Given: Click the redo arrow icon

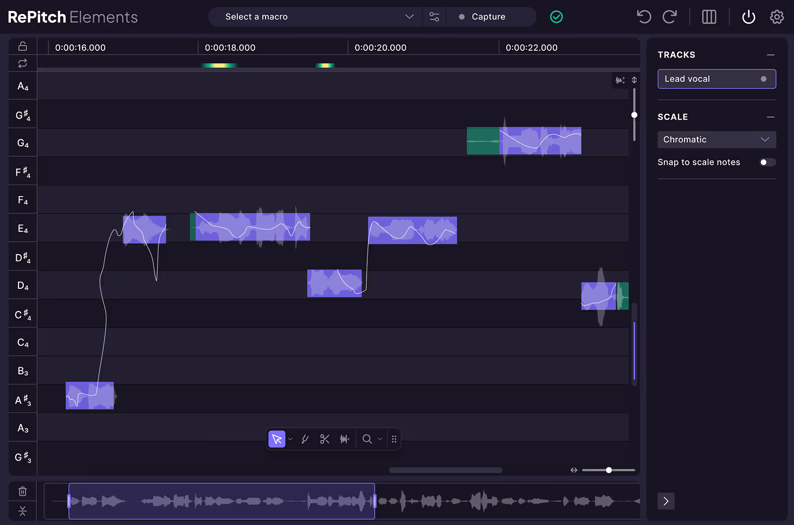Looking at the screenshot, I should pos(670,17).
